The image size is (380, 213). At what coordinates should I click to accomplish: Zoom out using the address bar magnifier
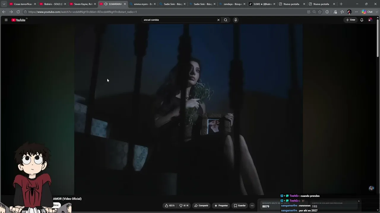314,12
